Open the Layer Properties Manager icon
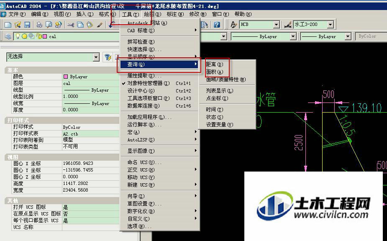Screen dimensions: 387x241 (8, 36)
